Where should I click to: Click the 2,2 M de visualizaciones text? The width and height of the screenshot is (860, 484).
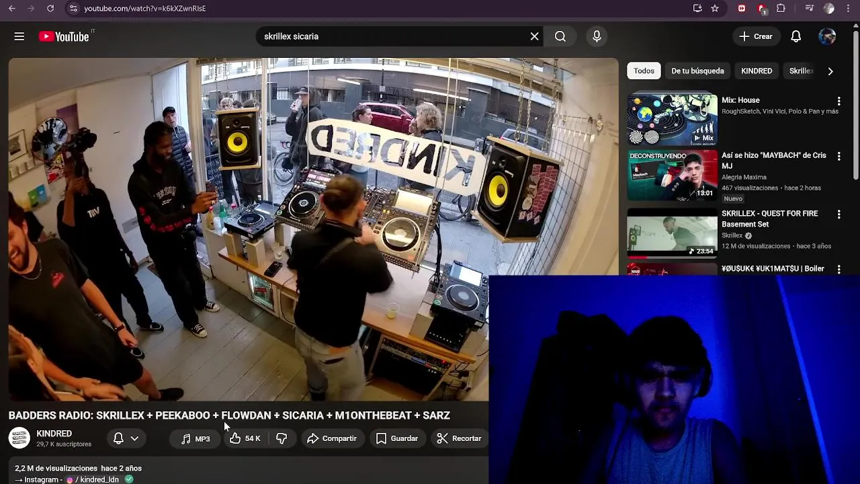[56, 468]
